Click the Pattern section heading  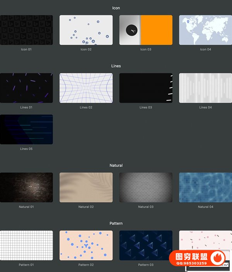coord(116,223)
